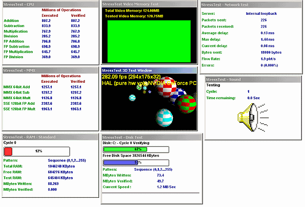Click the Internal loopback server value

261,14
